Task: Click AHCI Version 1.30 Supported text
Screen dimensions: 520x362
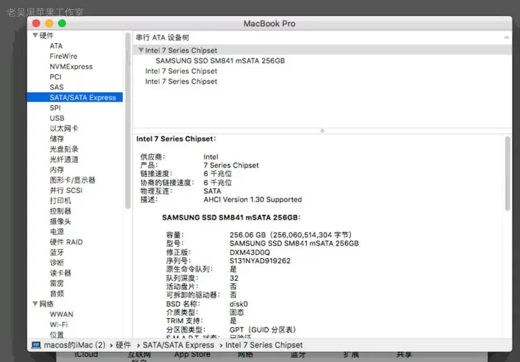Action: click(x=252, y=199)
